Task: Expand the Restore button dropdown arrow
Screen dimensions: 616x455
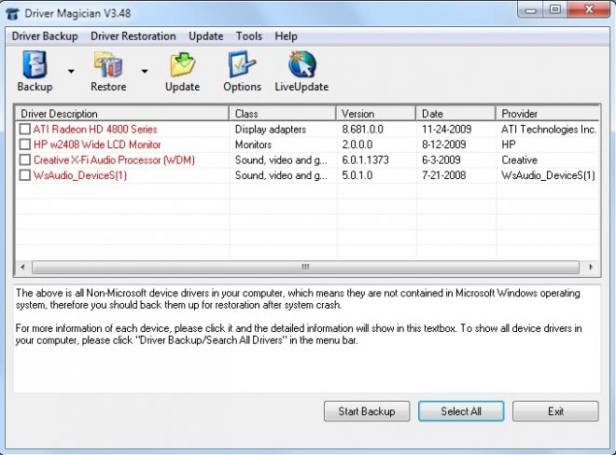Action: coord(144,71)
